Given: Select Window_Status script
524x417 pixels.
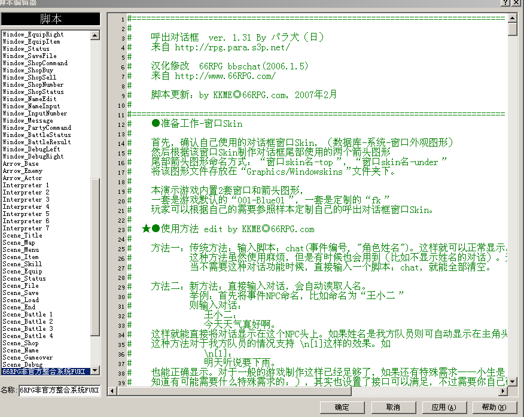Looking at the screenshot, I should [x=26, y=48].
